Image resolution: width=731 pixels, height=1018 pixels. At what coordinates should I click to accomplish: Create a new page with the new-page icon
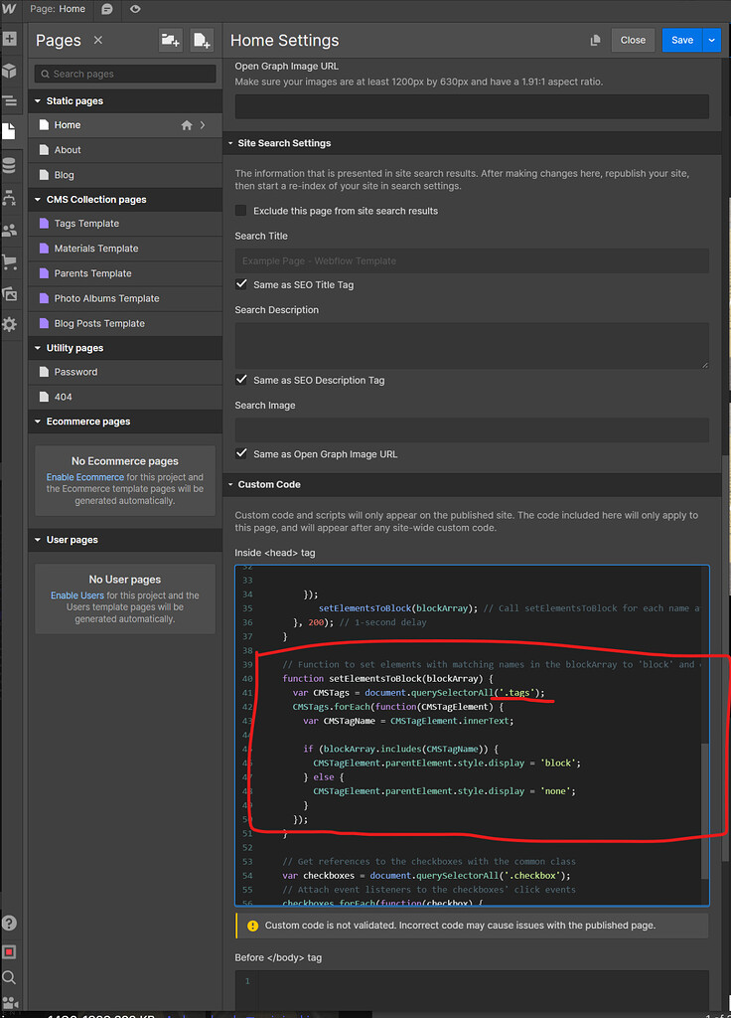(202, 40)
